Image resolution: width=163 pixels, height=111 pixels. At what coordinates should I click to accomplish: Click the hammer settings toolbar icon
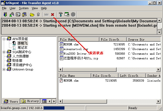[61, 14]
